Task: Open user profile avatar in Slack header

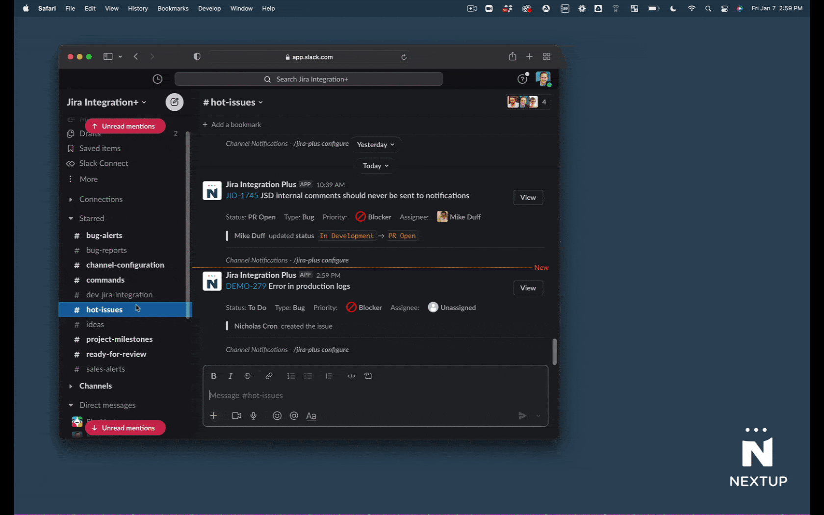Action: click(x=543, y=78)
